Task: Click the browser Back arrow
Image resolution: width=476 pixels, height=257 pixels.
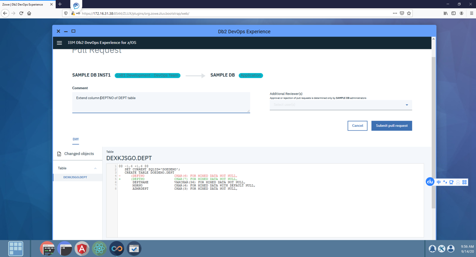Action: [5, 13]
